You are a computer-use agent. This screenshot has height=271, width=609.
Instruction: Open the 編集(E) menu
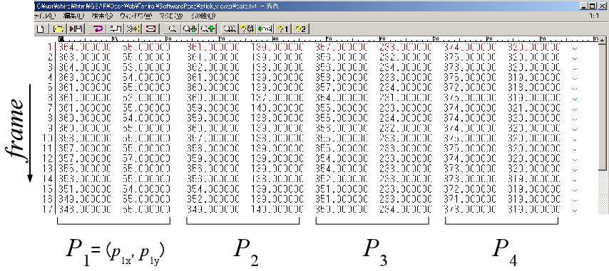[x=73, y=16]
